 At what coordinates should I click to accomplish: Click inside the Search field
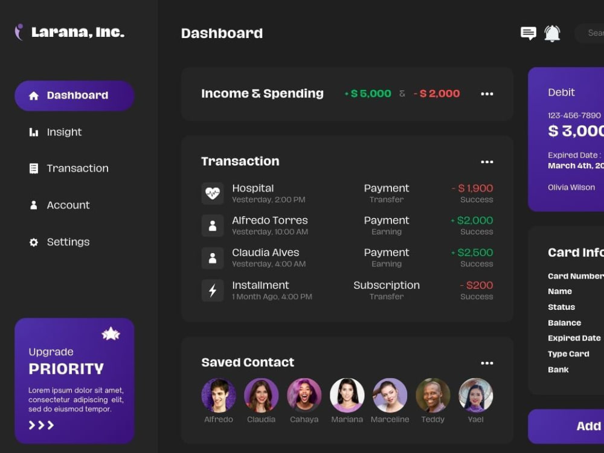point(590,33)
